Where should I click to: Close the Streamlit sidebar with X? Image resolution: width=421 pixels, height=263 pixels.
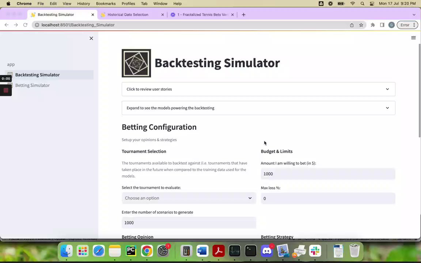point(91,38)
